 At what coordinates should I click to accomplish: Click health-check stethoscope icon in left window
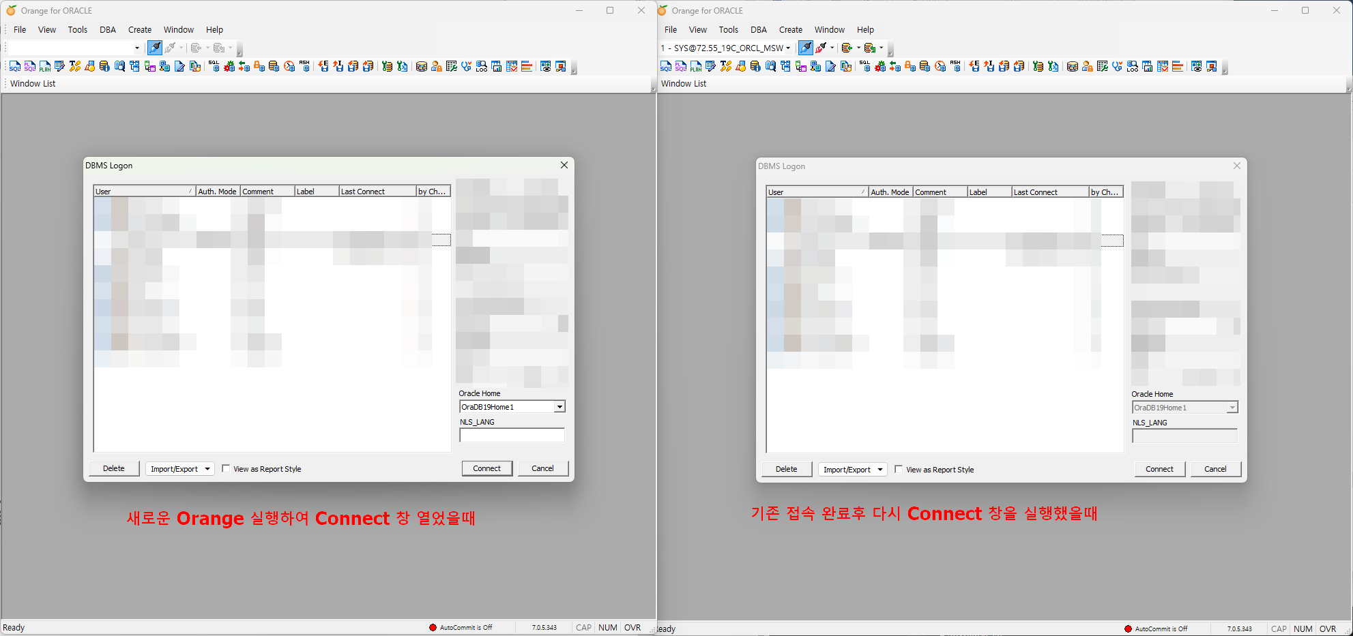point(467,66)
